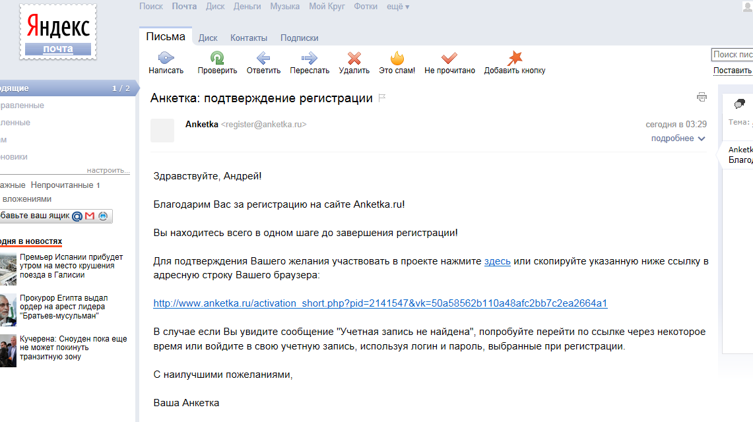Open the anketka.ru activation link
This screenshot has width=753, height=422.
[x=379, y=303]
